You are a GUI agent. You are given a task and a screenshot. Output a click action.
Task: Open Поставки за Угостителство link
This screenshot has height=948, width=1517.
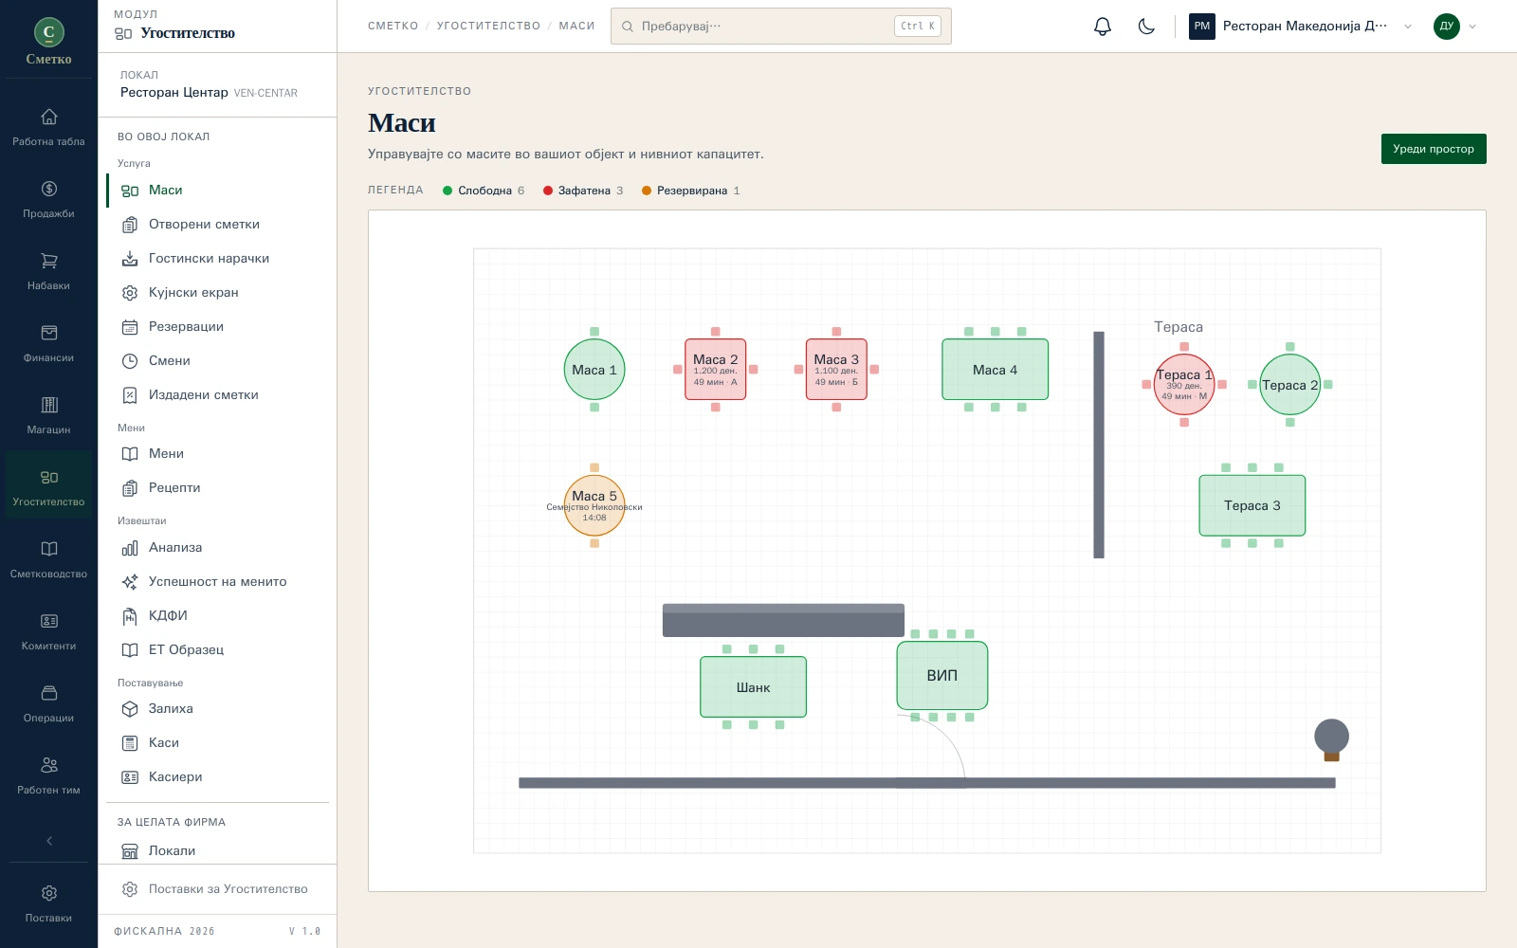point(217,889)
